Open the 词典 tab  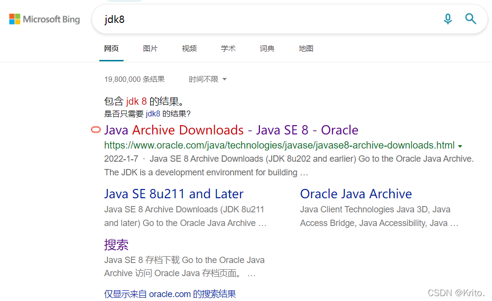point(267,49)
